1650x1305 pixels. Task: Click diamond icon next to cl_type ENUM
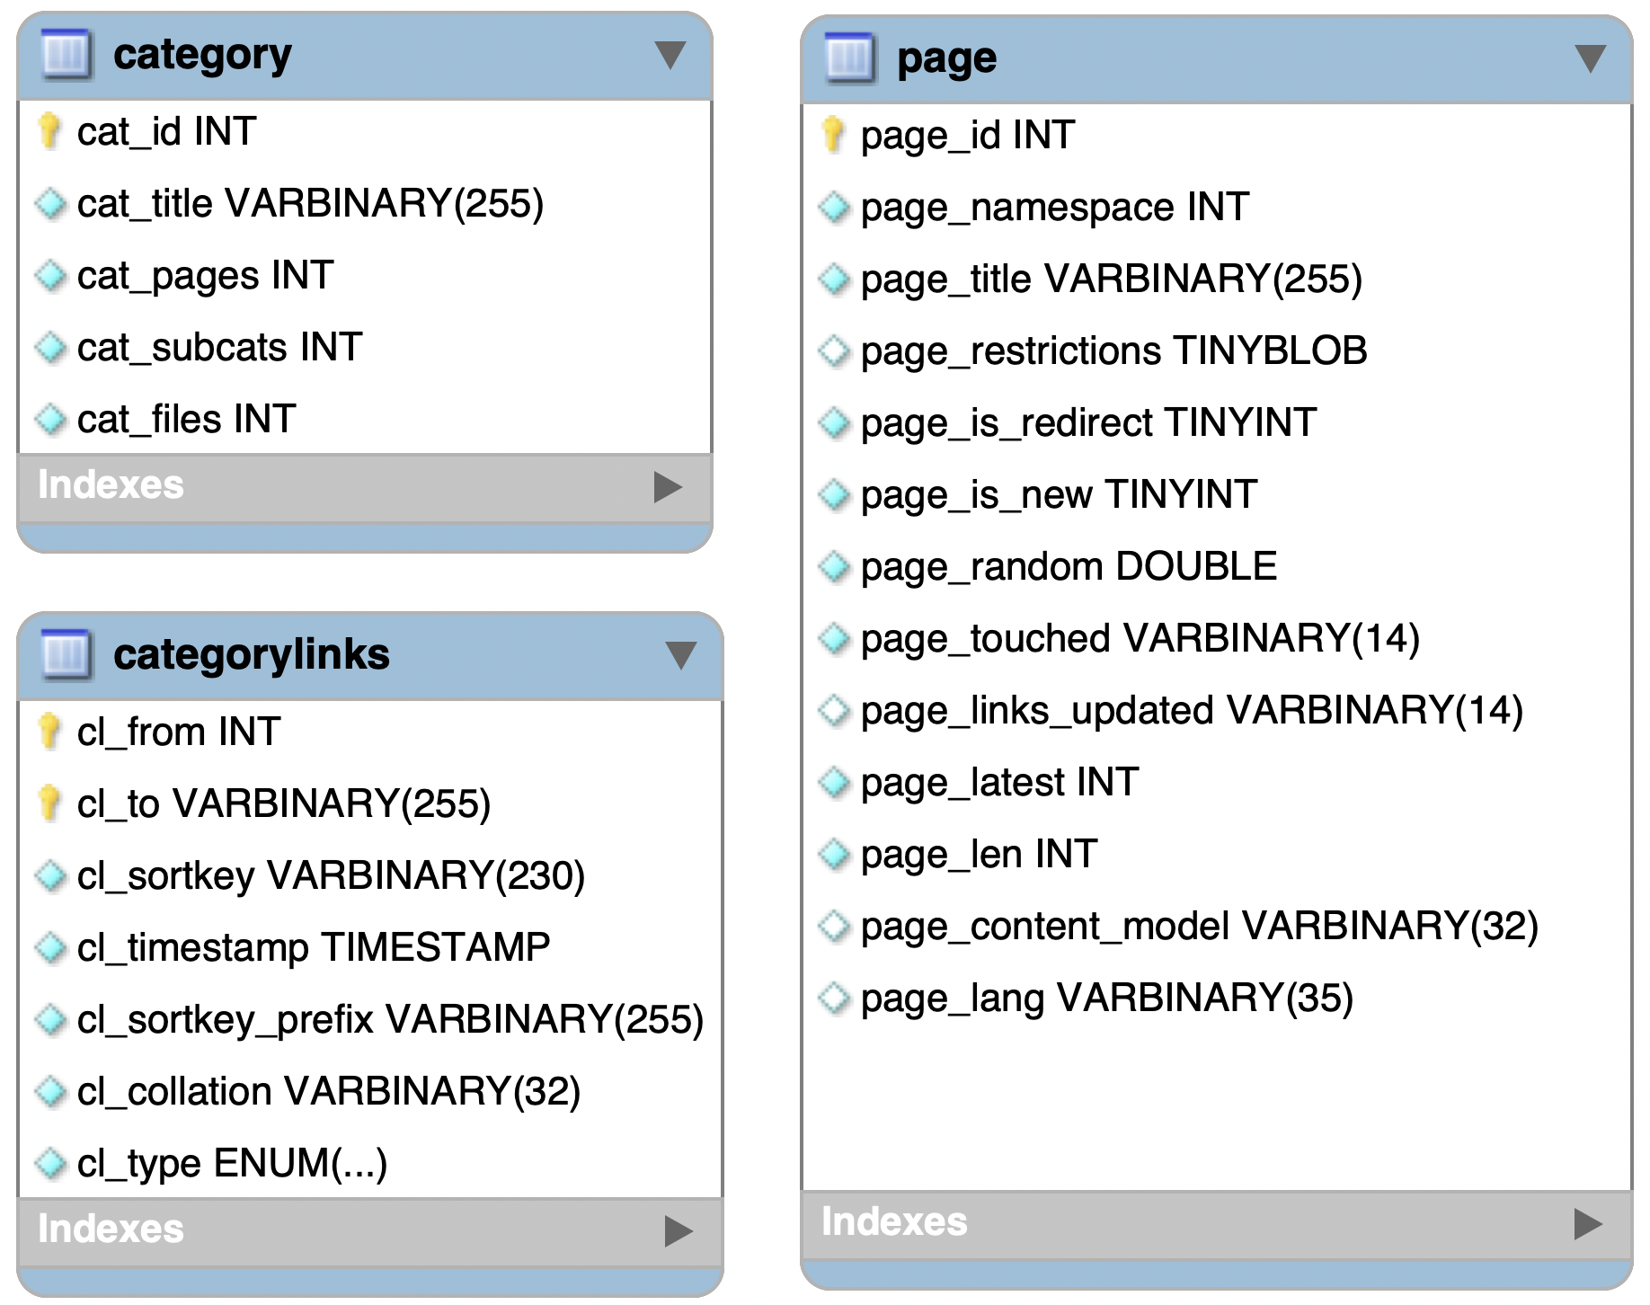pyautogui.click(x=50, y=1163)
